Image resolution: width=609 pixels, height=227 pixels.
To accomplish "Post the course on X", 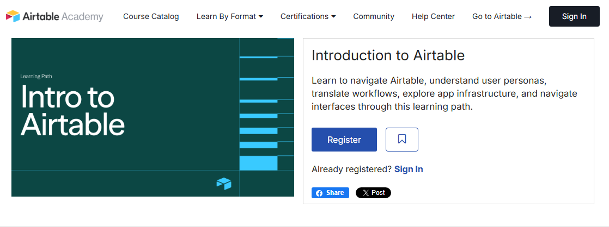I will pos(373,193).
